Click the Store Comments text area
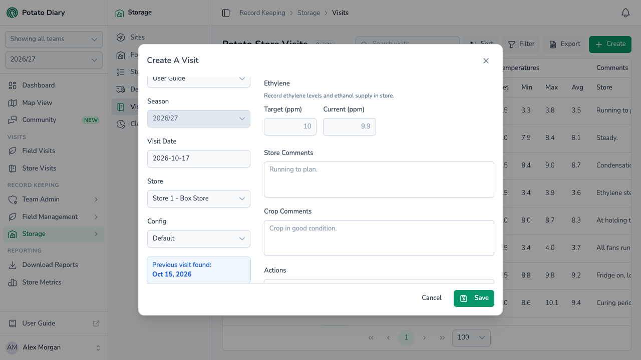 [x=379, y=179]
